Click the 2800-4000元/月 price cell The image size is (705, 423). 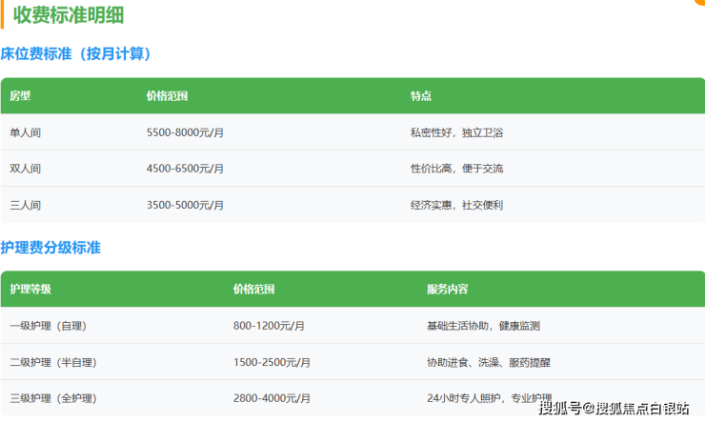click(x=272, y=398)
